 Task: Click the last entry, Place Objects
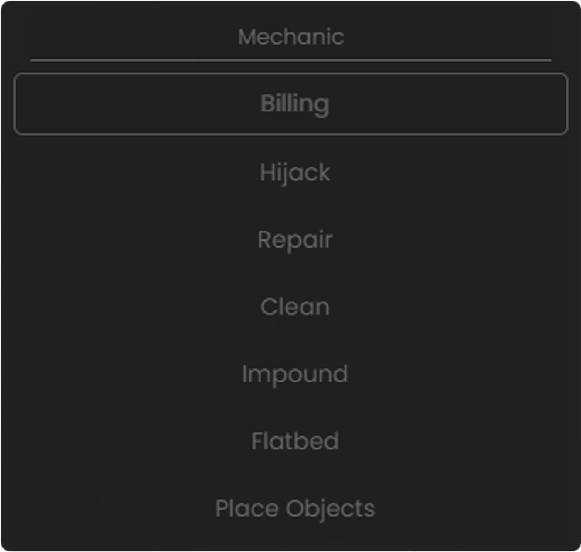click(295, 509)
